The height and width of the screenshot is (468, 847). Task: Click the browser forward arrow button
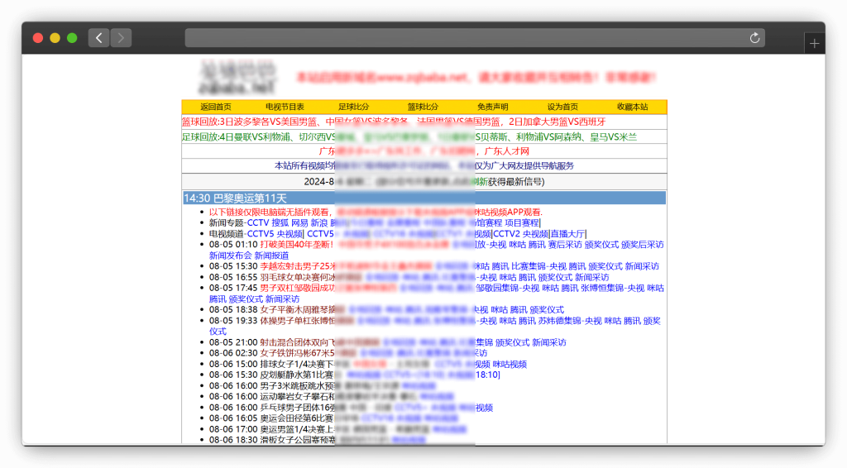click(x=121, y=38)
